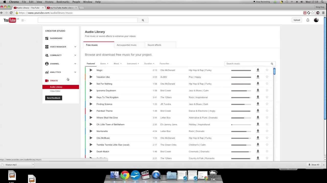Viewport: 327px width, 183px height.
Task: Open the Audio Library sidebar item
Action: tap(61, 87)
